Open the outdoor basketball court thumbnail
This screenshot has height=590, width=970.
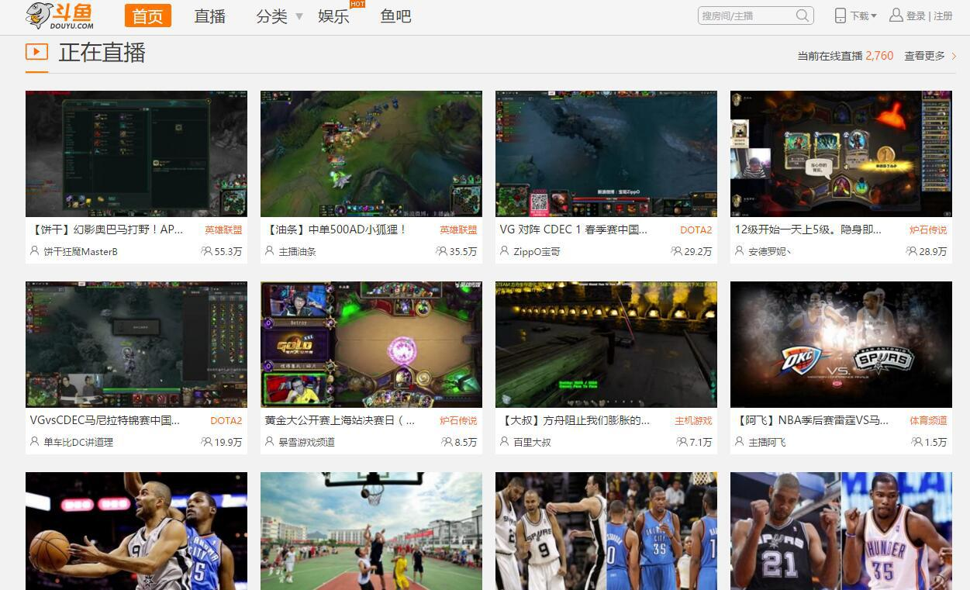[x=371, y=531]
